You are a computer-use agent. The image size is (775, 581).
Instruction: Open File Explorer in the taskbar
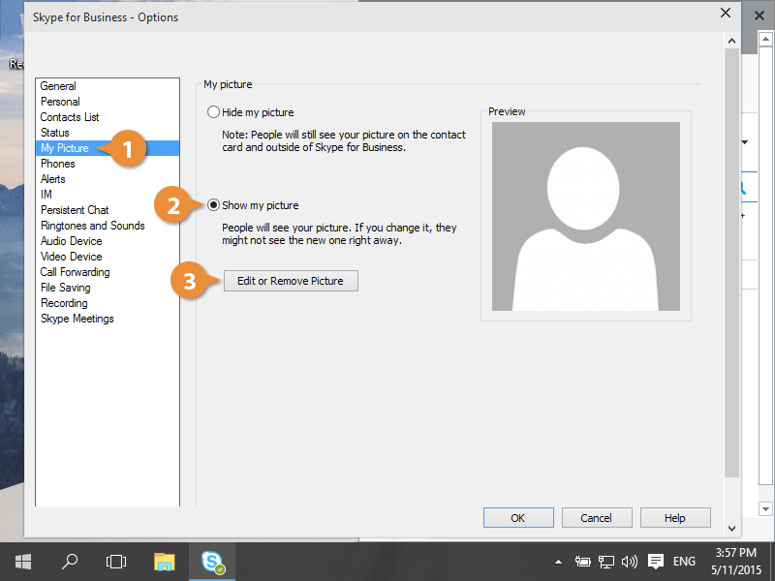[x=165, y=561]
